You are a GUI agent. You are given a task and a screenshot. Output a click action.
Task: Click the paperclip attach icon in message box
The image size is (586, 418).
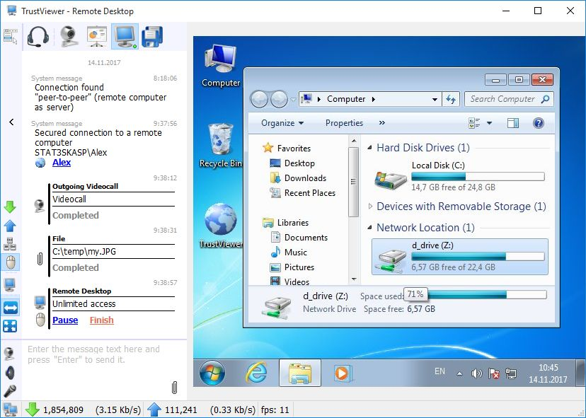(174, 387)
